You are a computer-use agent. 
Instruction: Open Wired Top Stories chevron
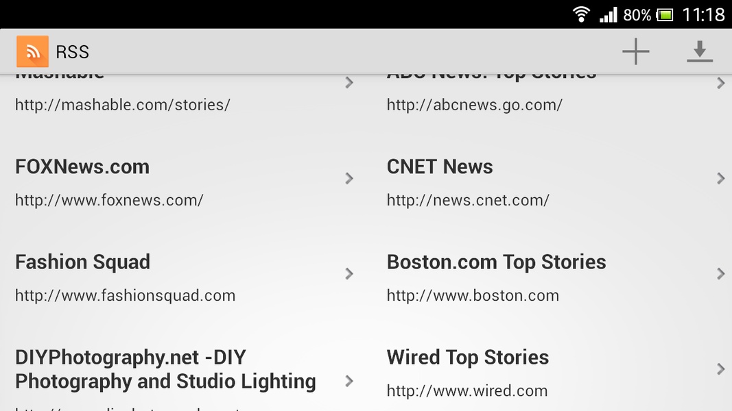click(x=721, y=369)
